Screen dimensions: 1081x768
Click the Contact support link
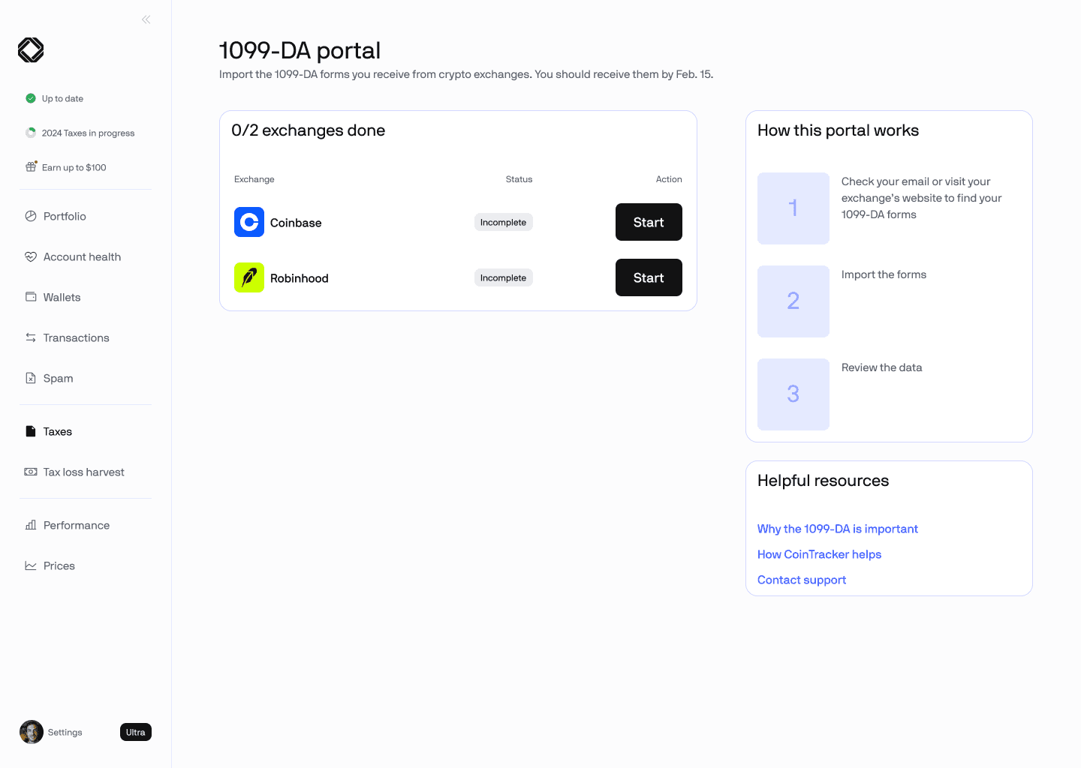[x=802, y=580]
